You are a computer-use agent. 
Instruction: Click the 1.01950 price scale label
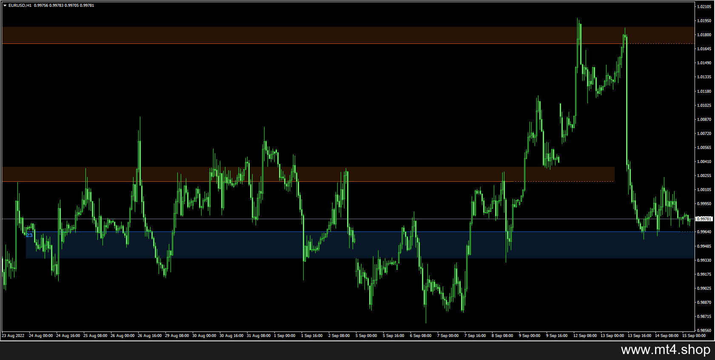[704, 21]
